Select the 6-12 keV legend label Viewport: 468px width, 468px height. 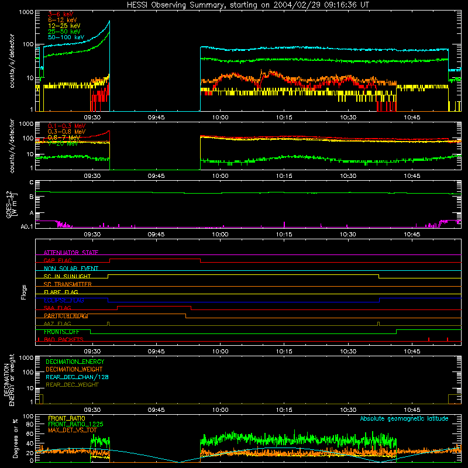pyautogui.click(x=63, y=20)
